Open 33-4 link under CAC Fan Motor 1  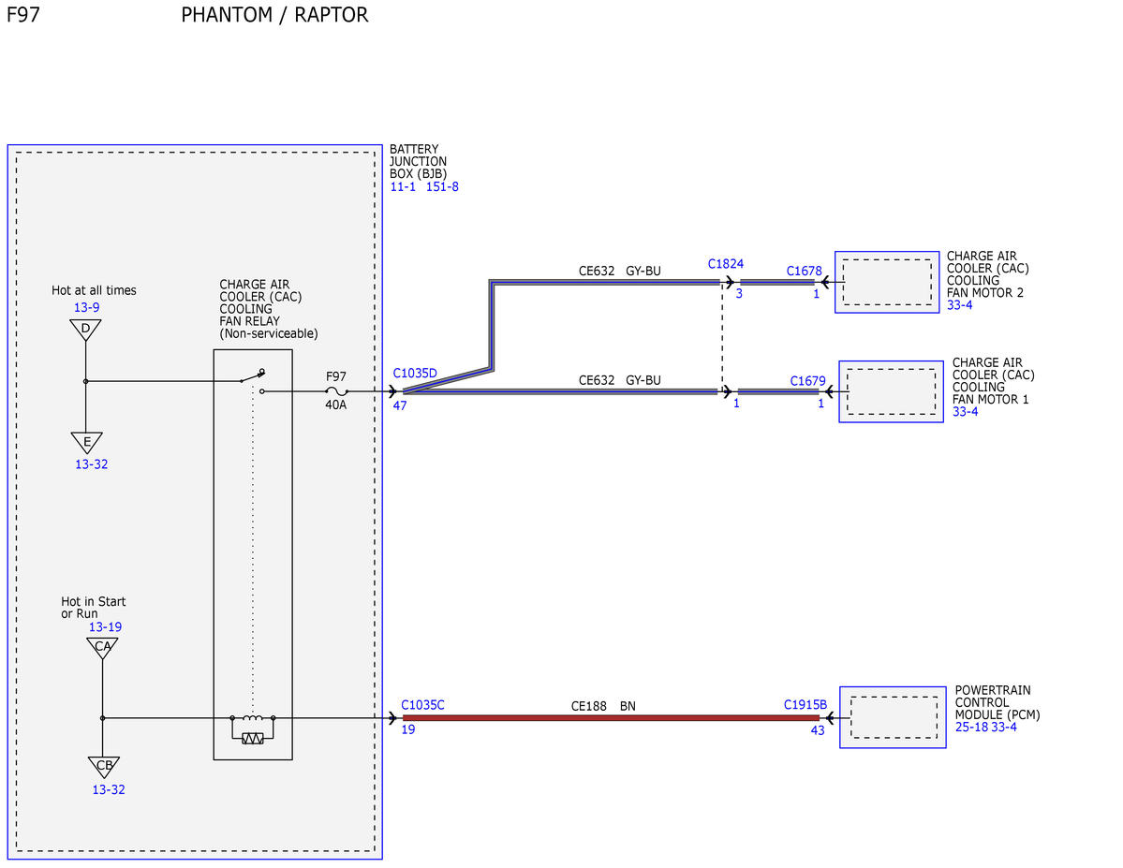[966, 412]
